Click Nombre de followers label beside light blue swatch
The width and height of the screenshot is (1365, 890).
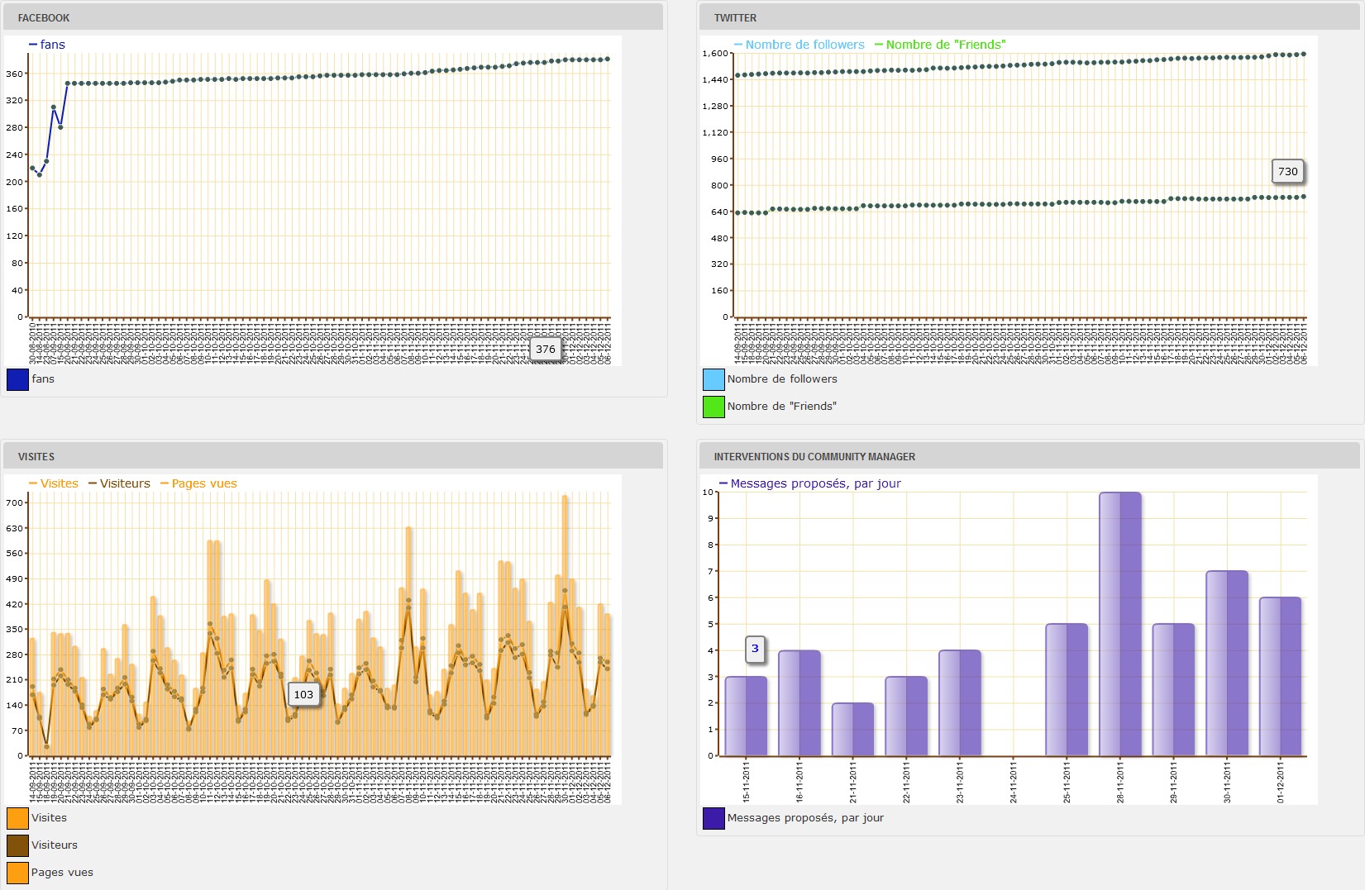[x=782, y=379]
